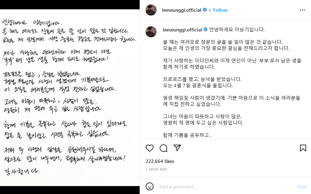311x194 pixels.
Task: Click the handwritten letter image
Action: [70, 97]
